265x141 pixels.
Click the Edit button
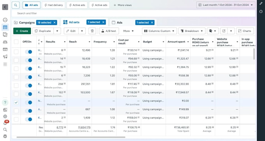point(71,31)
